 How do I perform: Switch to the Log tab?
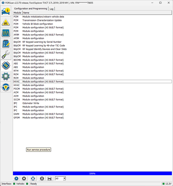tap(51, 9)
